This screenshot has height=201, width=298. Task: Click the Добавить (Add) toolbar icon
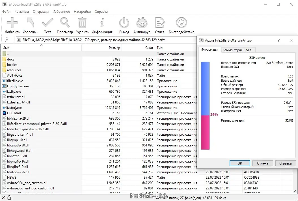(x=12, y=23)
